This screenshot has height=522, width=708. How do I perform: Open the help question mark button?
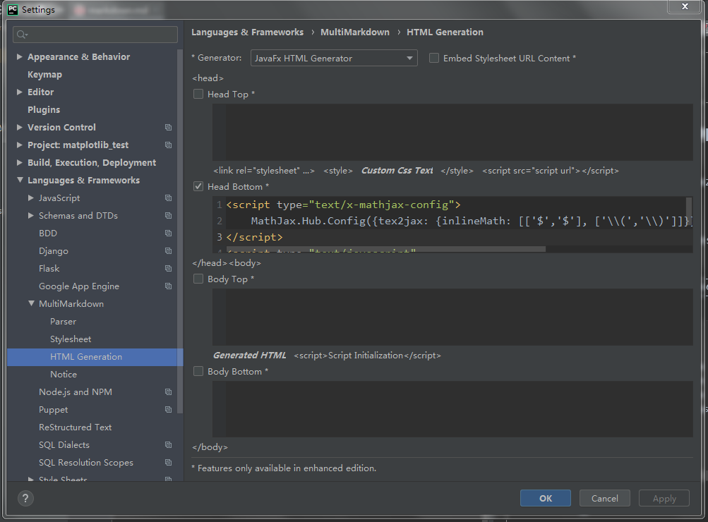pos(25,498)
